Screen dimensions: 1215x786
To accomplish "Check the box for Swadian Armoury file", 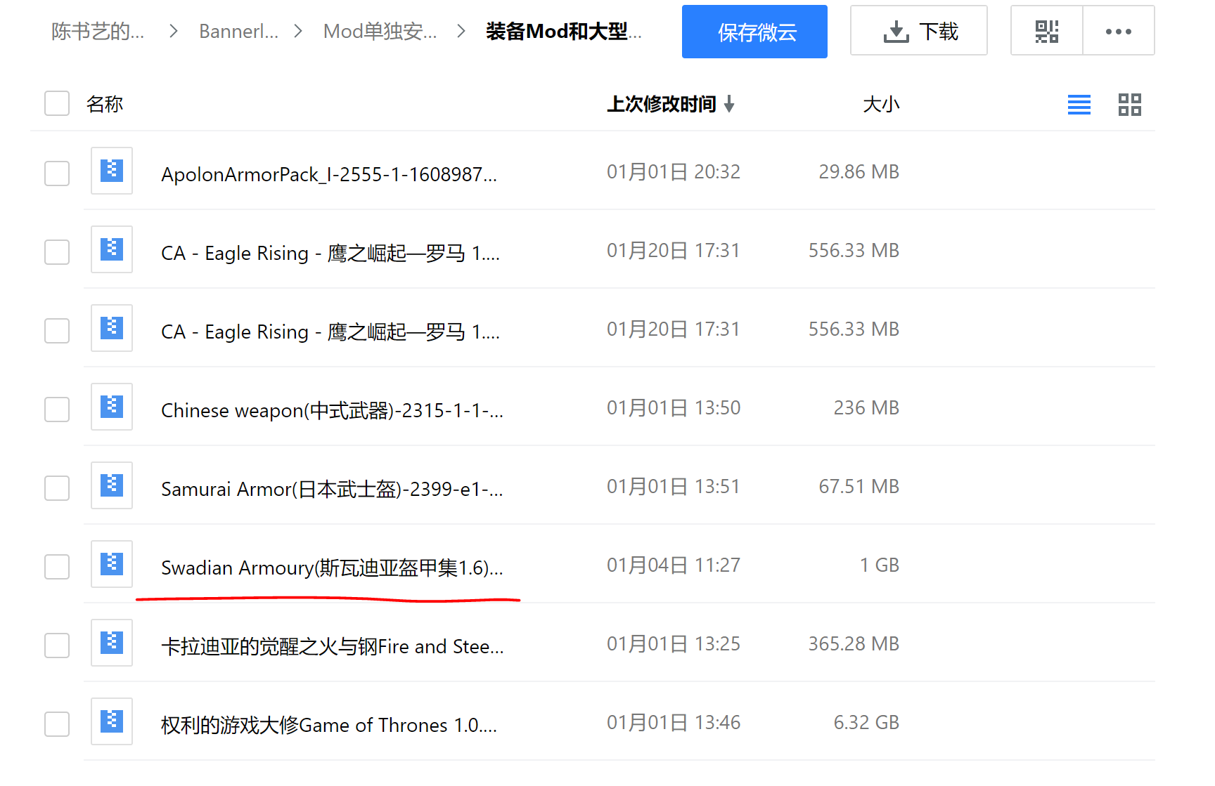I will coord(57,567).
